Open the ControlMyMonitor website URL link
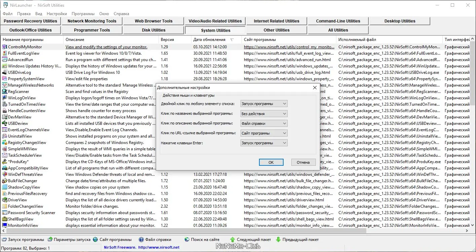The height and width of the screenshot is (252, 476). [289, 47]
